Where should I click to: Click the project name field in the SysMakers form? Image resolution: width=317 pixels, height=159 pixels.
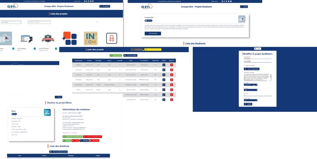click(258, 58)
